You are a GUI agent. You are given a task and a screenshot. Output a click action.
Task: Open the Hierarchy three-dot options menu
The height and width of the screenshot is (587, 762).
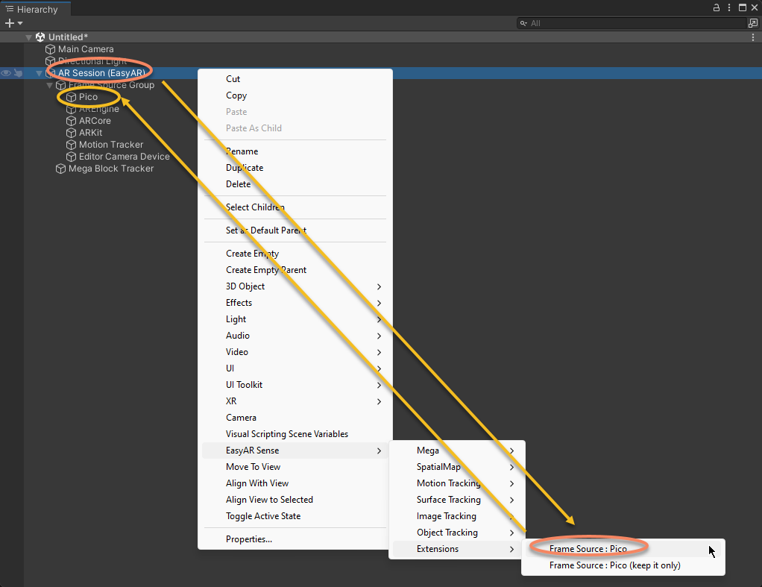[728, 7]
